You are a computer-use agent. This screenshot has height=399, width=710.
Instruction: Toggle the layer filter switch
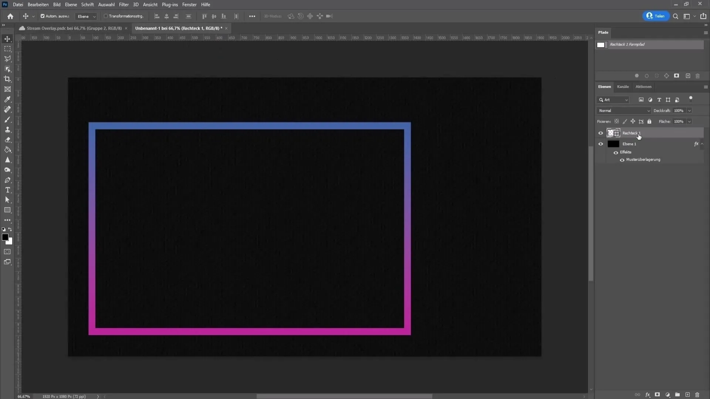point(691,99)
